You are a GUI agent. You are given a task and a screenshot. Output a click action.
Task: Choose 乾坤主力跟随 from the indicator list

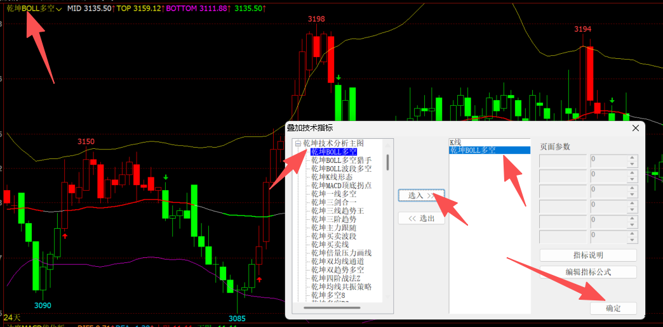333,228
